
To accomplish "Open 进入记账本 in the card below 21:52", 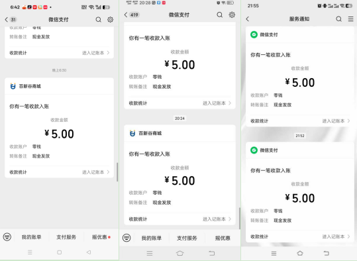I will click(x=336, y=236).
